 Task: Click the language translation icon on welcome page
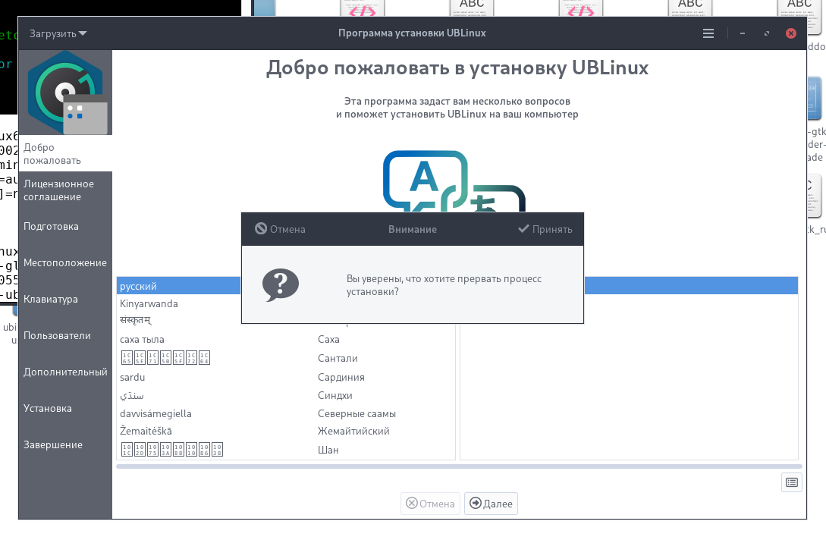coord(454,181)
